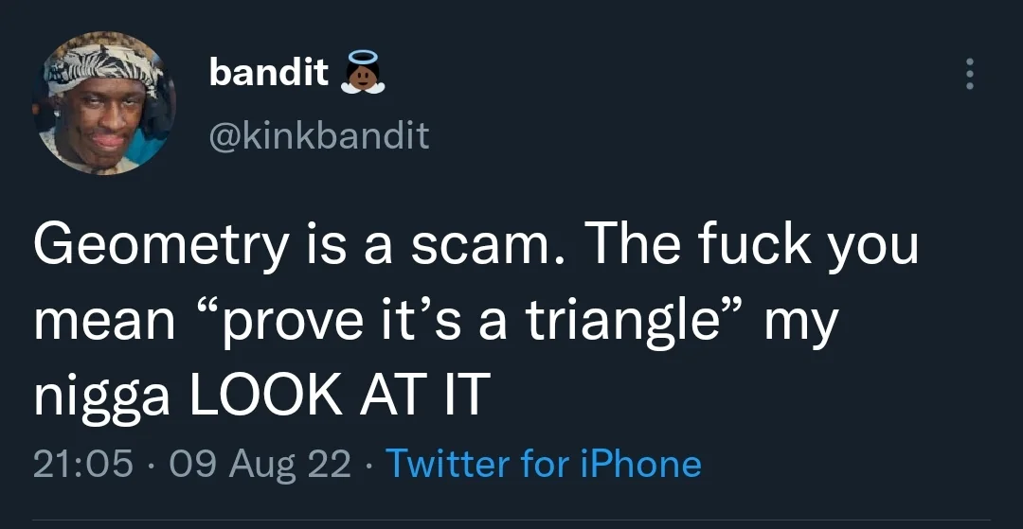Open the bandit display name
Screen dimensions: 1023x529
268,72
